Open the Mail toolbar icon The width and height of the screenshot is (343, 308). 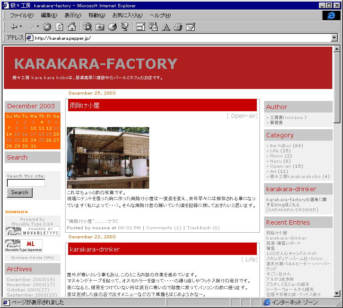[153, 27]
